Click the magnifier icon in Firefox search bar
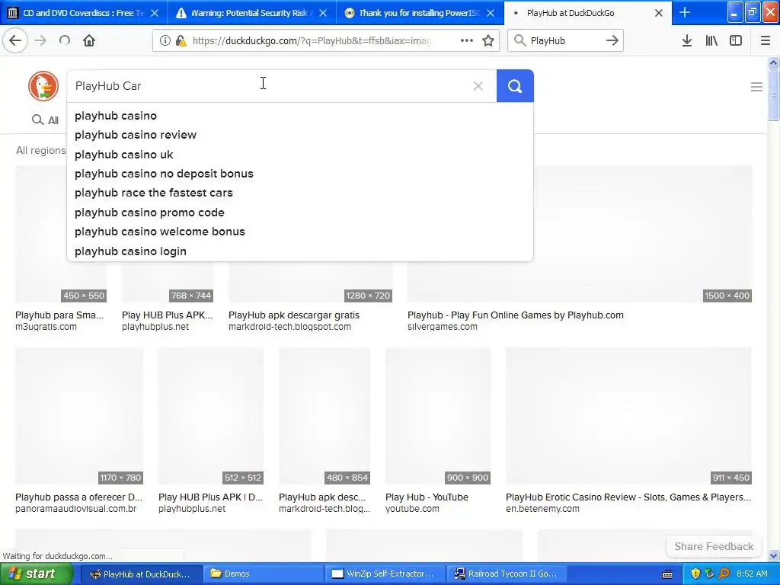Screen dimensions: 780x585 tap(519, 41)
